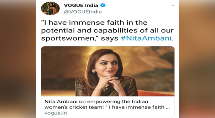Follow the vogue.in domain link
The width and height of the screenshot is (215, 118).
[56, 113]
